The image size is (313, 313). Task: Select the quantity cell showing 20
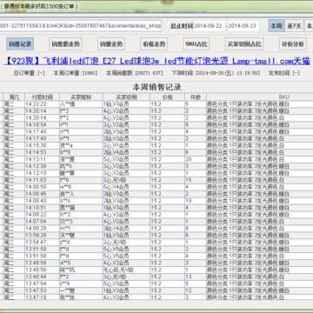pos(196,159)
